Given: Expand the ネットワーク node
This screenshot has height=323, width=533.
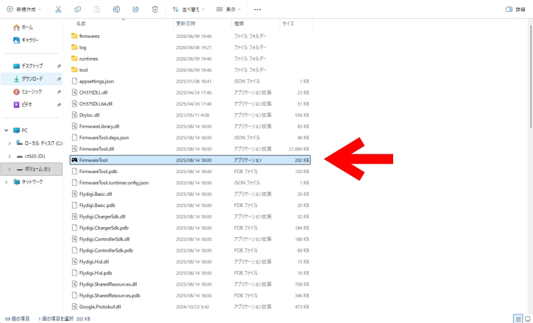Looking at the screenshot, I should click(6, 182).
